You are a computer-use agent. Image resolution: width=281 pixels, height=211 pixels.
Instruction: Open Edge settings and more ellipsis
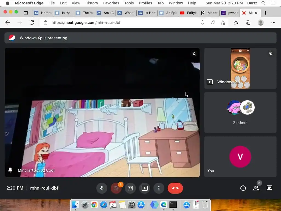(273, 23)
